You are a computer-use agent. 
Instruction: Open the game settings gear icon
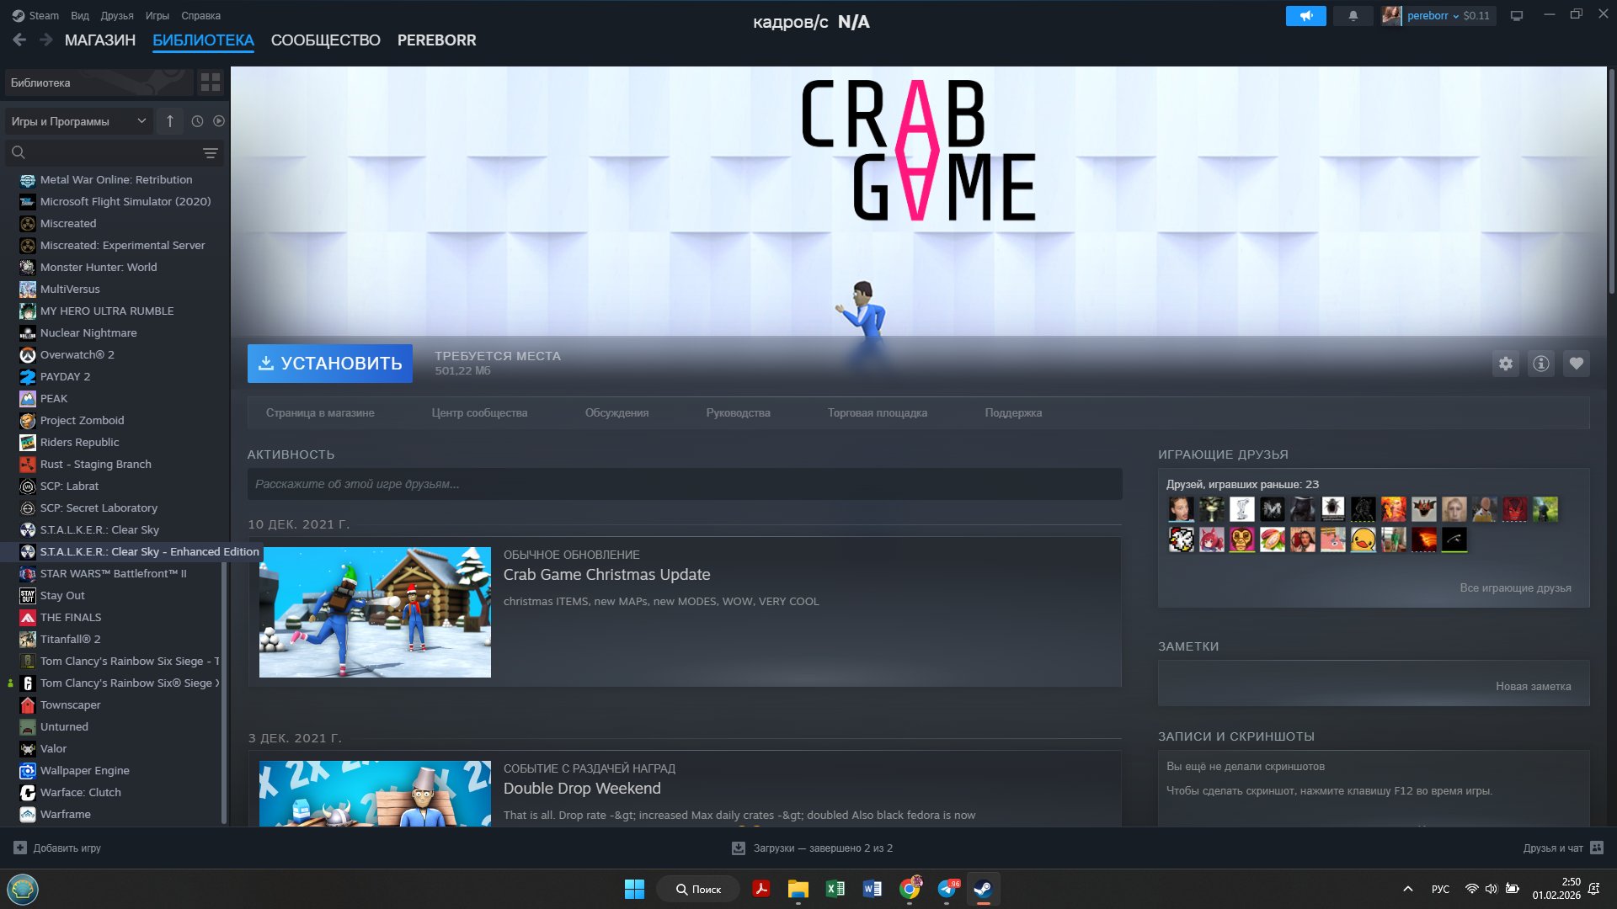[1505, 364]
